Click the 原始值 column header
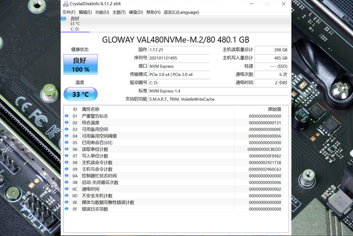Screen dimensions: 353x236 pos(258,109)
